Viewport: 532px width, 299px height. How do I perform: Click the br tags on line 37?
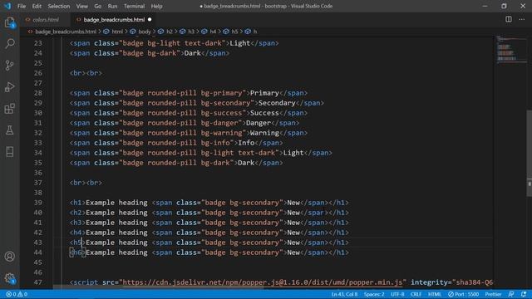86,183
